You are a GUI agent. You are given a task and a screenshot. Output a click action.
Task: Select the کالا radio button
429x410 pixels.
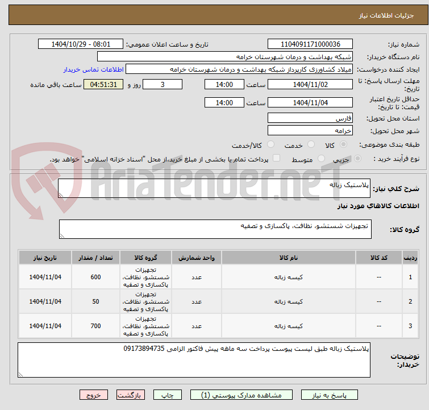click(x=343, y=144)
